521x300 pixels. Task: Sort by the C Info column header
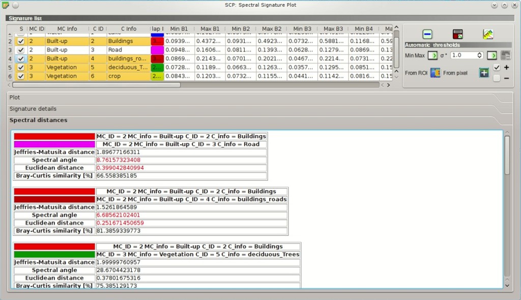point(129,29)
